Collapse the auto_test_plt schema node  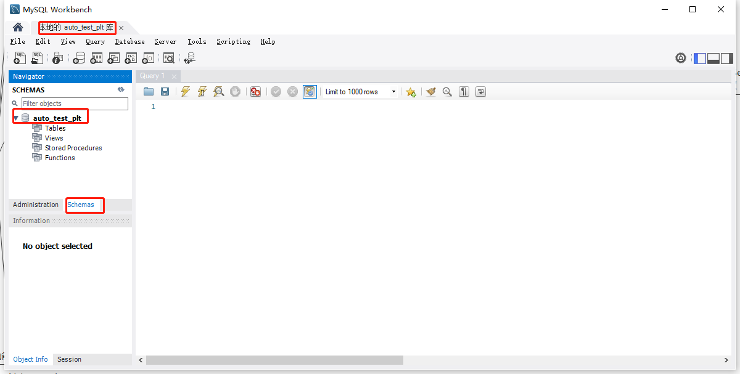(16, 118)
